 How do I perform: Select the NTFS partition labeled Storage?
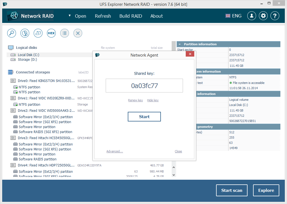pos(29,105)
